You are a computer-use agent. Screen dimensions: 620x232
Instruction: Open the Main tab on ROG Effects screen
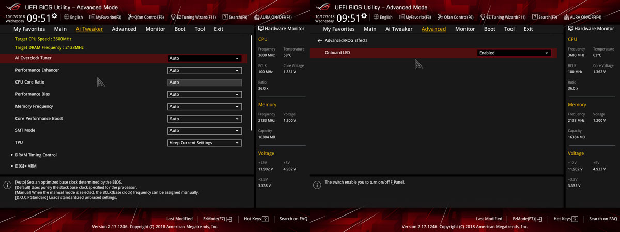point(370,29)
